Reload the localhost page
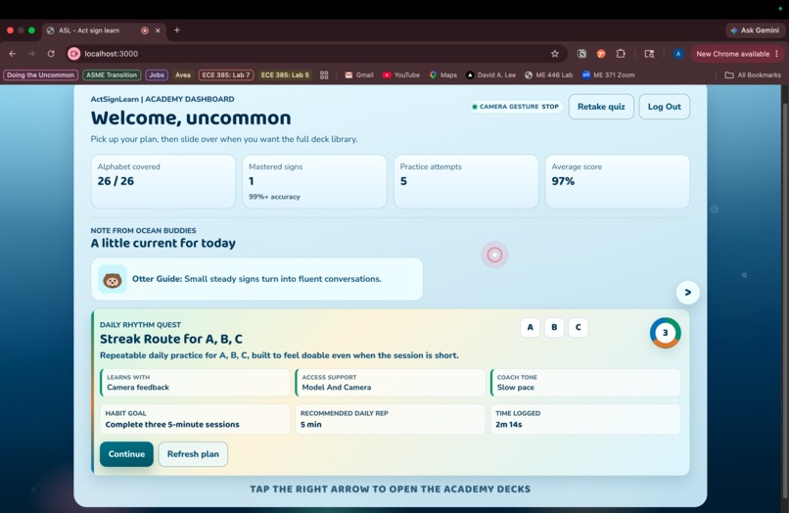 coord(51,54)
